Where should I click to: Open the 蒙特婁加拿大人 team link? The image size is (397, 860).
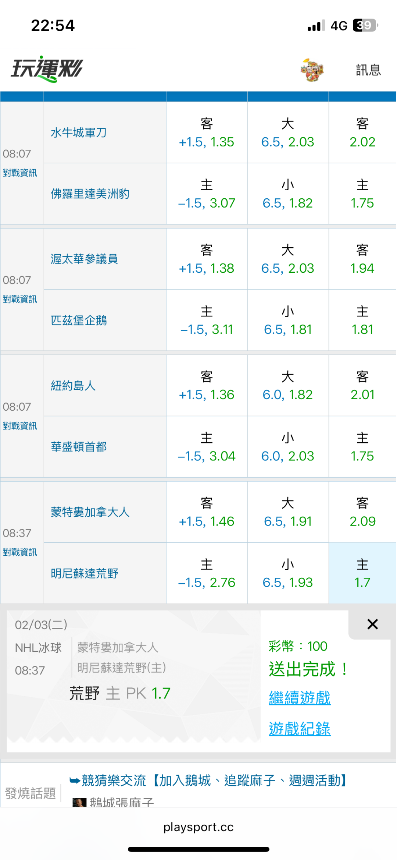pyautogui.click(x=90, y=512)
